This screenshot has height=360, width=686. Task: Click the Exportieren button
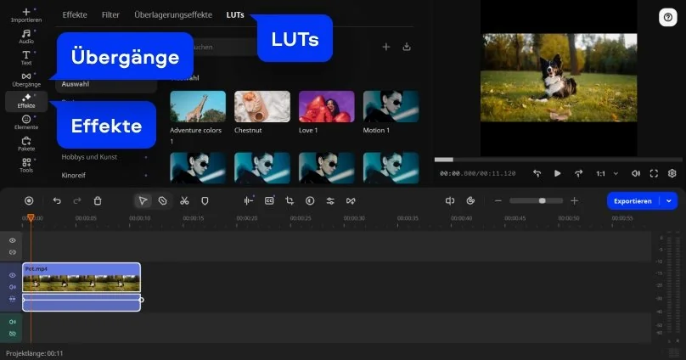(633, 200)
